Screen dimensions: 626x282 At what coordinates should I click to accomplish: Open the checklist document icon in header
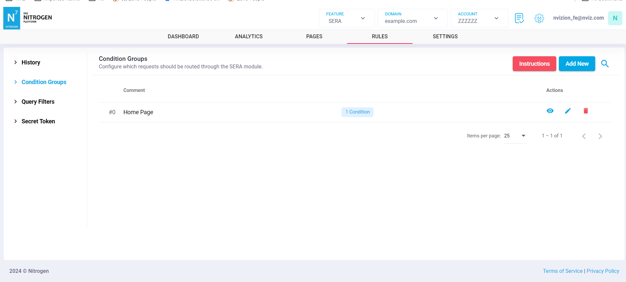(519, 18)
